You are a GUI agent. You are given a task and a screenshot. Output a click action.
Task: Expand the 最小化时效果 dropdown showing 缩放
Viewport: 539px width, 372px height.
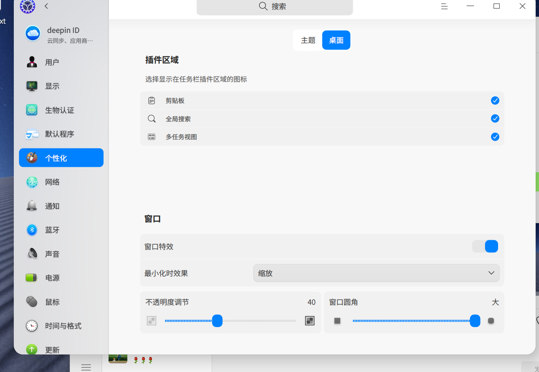click(376, 273)
